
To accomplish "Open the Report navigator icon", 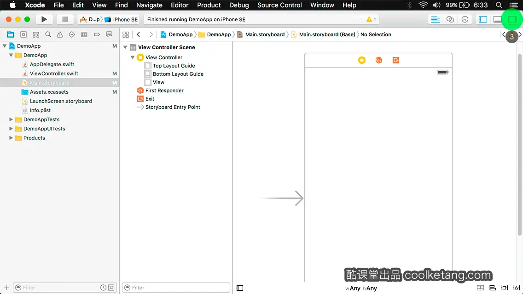I will click(109, 34).
